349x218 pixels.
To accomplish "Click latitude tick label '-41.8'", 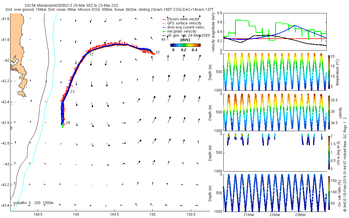I will 5,40.
